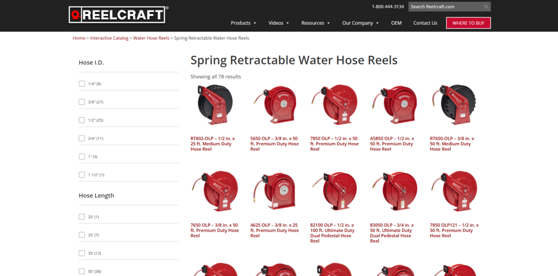Toggle the 1 1/2" hose I.D. checkbox
This screenshot has width=558, height=276.
[x=82, y=174]
